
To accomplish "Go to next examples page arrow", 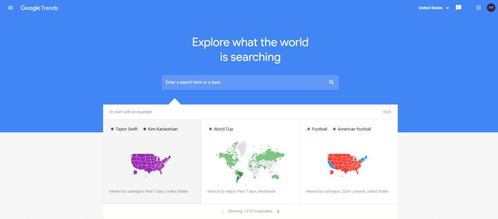I will click(x=278, y=211).
